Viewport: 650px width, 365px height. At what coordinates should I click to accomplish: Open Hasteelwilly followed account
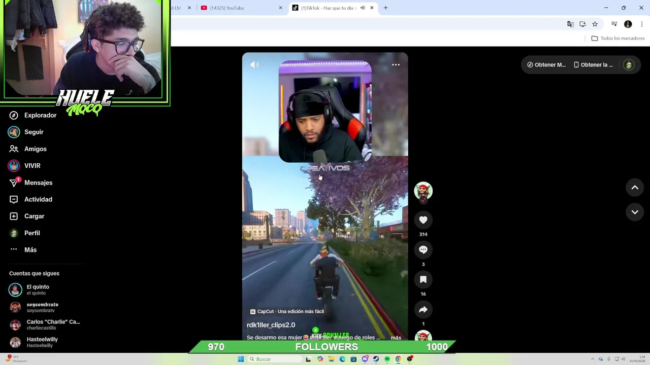34,342
